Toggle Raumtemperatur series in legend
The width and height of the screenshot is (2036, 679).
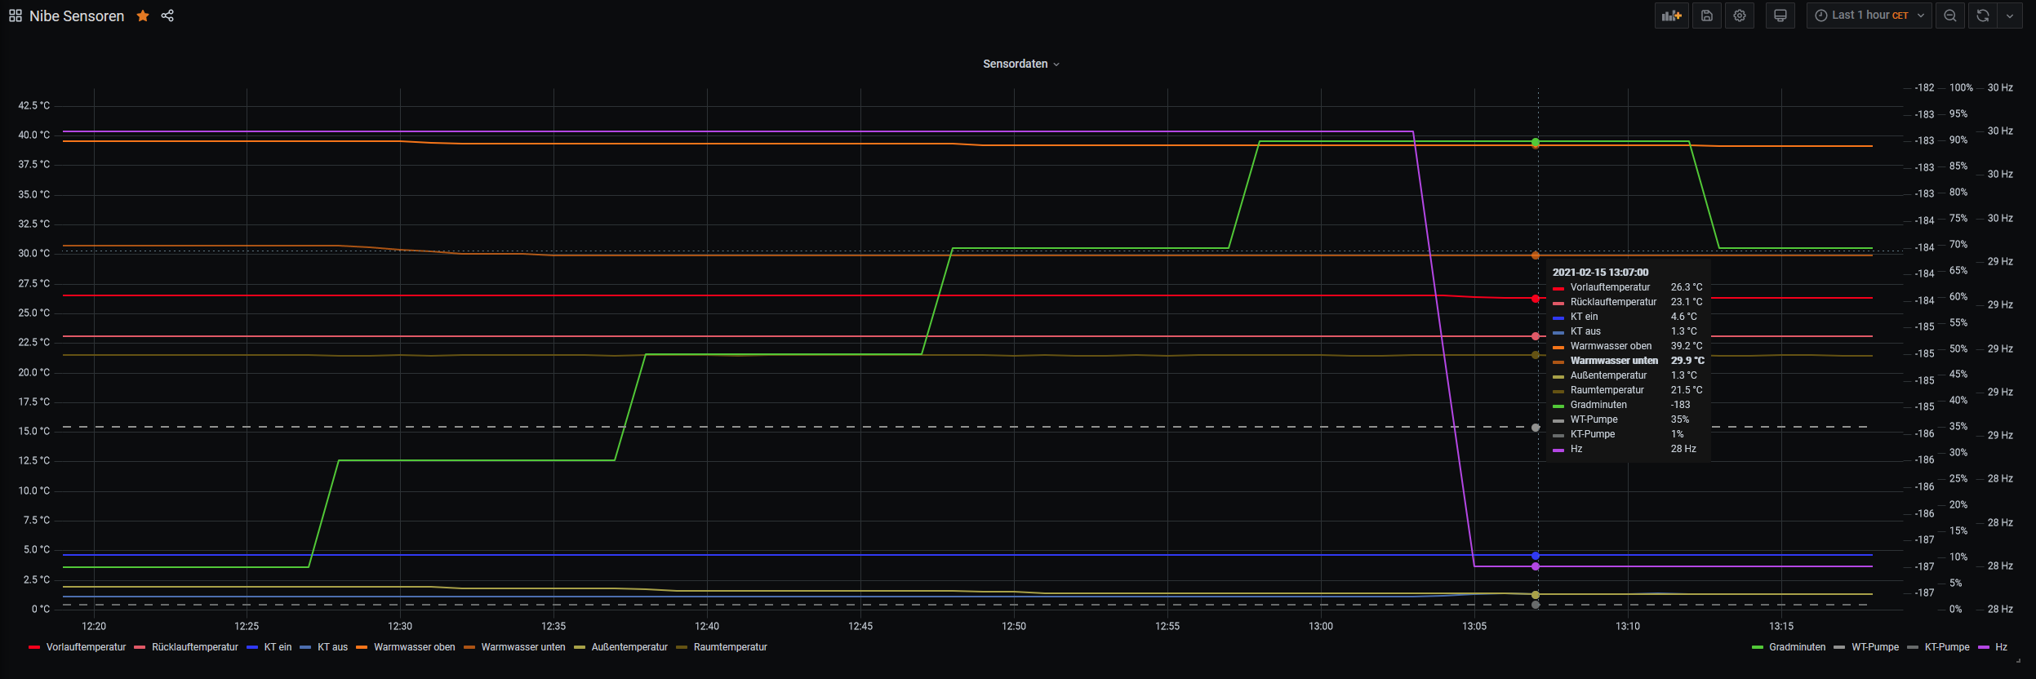pyautogui.click(x=730, y=647)
